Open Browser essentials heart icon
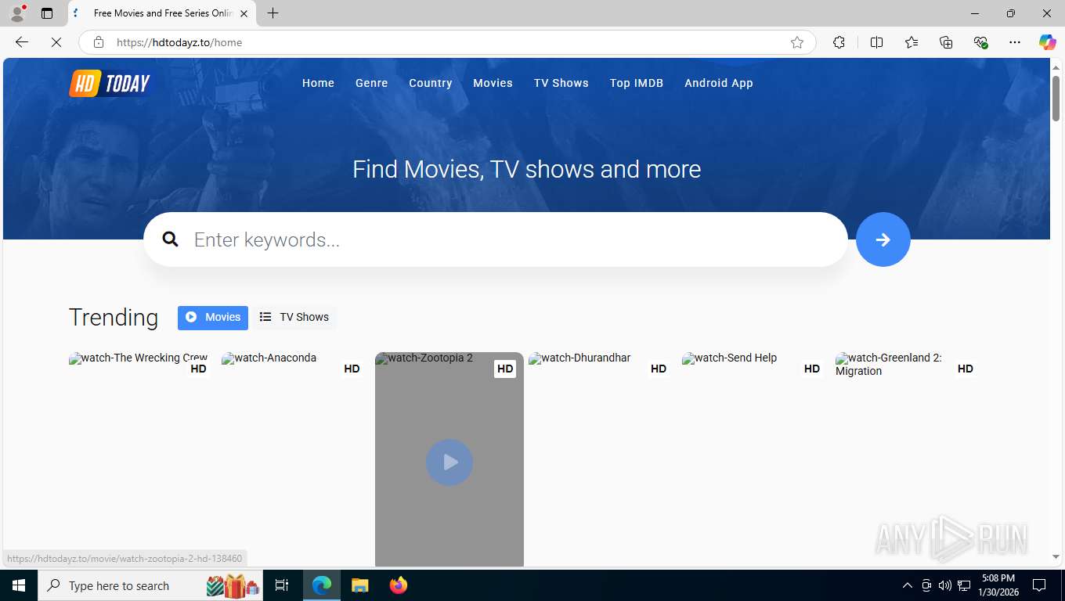This screenshot has width=1065, height=601. pos(980,42)
